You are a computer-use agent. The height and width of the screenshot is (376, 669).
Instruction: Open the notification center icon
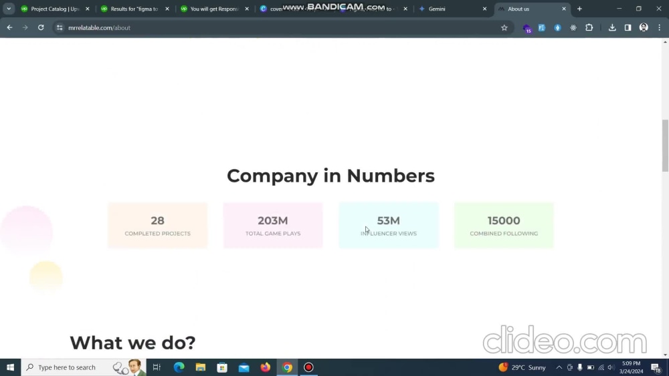coord(656,367)
